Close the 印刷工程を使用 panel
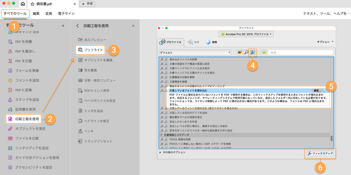 click(133, 26)
